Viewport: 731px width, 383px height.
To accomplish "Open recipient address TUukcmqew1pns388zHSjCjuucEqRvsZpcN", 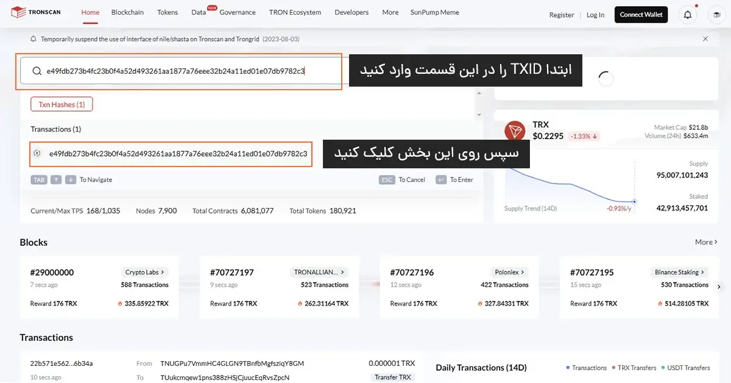I will point(225,378).
